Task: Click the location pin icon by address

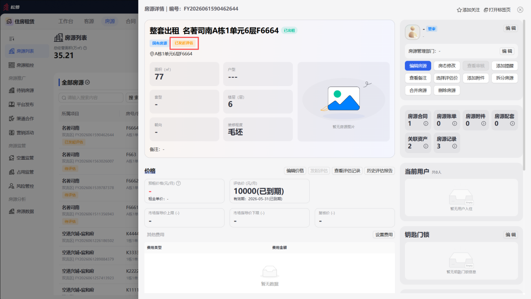Action: [x=152, y=54]
